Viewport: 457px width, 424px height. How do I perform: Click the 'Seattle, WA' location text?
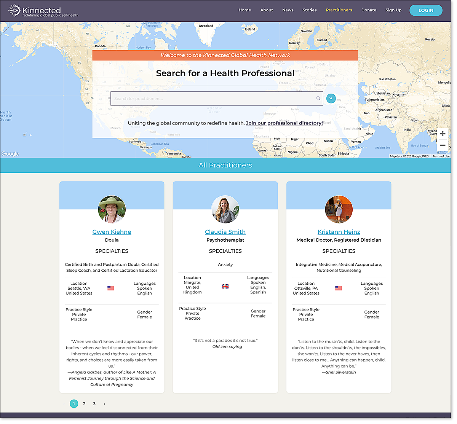pyautogui.click(x=79, y=289)
